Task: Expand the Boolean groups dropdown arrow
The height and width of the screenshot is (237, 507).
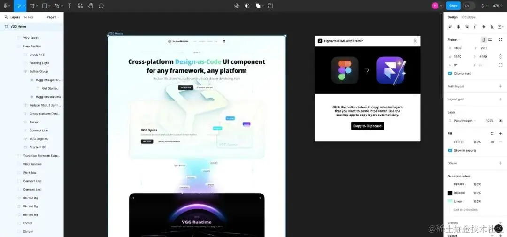Action: pos(263,6)
